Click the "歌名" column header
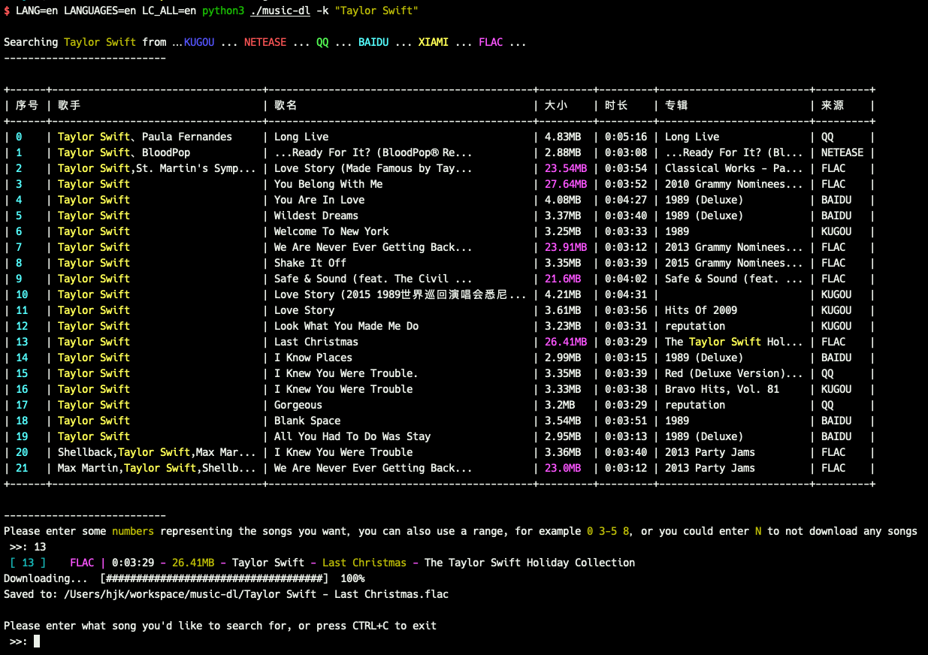The width and height of the screenshot is (928, 655). (286, 105)
